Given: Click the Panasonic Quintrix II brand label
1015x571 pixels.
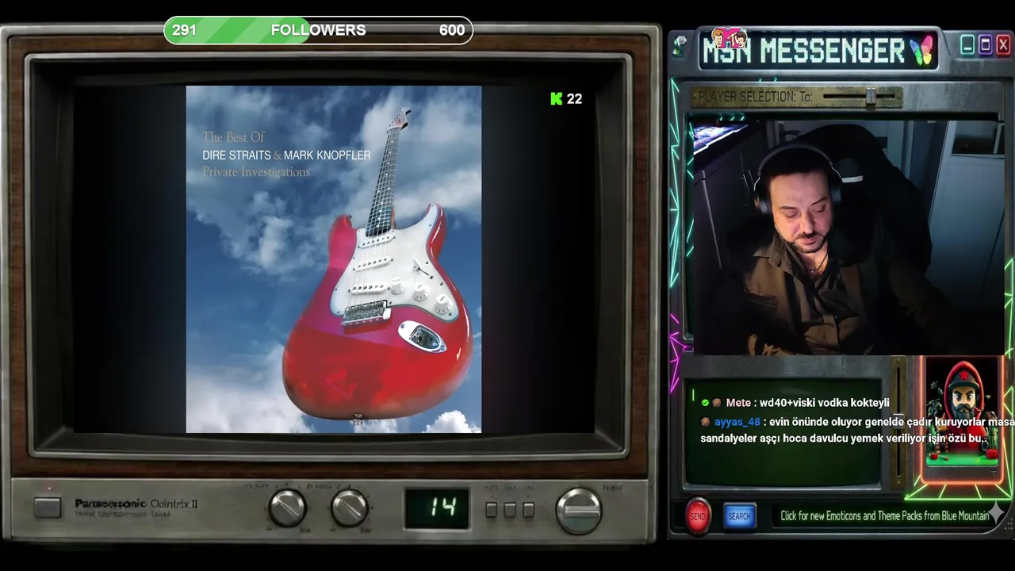Looking at the screenshot, I should [136, 504].
